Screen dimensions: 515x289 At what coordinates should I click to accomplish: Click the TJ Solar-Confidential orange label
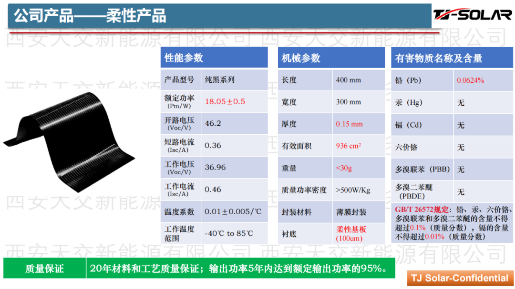pos(460,278)
